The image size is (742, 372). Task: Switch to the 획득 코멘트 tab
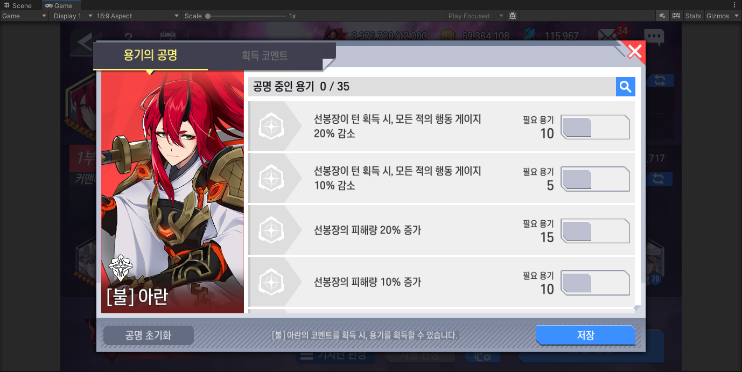[x=264, y=55]
